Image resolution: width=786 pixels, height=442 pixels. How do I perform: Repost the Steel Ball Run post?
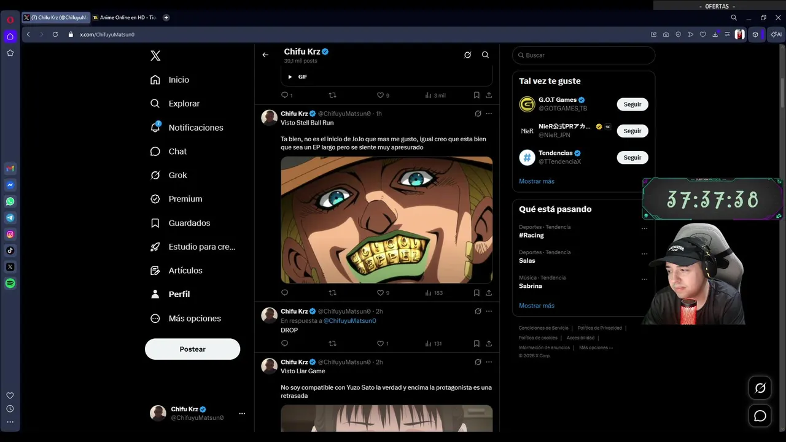point(332,293)
